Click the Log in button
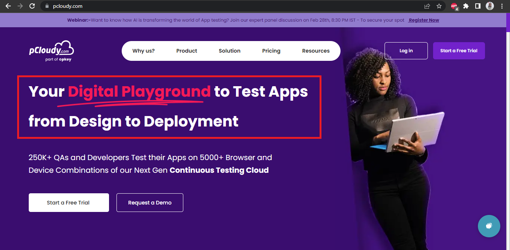 [x=406, y=51]
